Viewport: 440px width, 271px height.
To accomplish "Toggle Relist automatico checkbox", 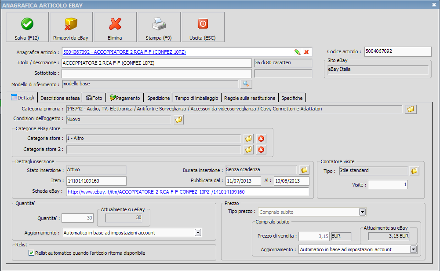I will 31,253.
